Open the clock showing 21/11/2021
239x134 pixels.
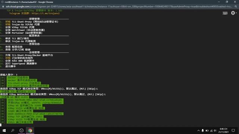pyautogui.click(x=223, y=131)
